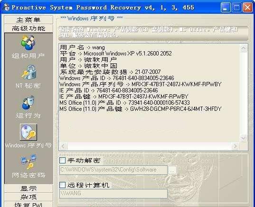The height and width of the screenshot is (207, 255).
Task: Click the \\WANG remote computer field
Action: point(113,194)
